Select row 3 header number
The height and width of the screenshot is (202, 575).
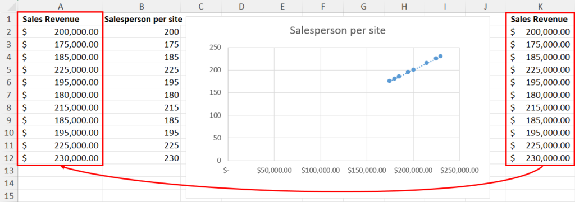pos(9,45)
